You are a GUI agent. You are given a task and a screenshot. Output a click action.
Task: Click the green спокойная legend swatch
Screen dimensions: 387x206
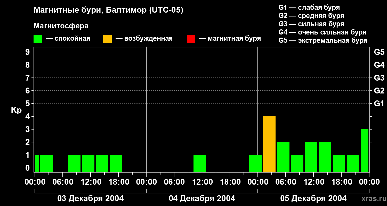[38, 39]
